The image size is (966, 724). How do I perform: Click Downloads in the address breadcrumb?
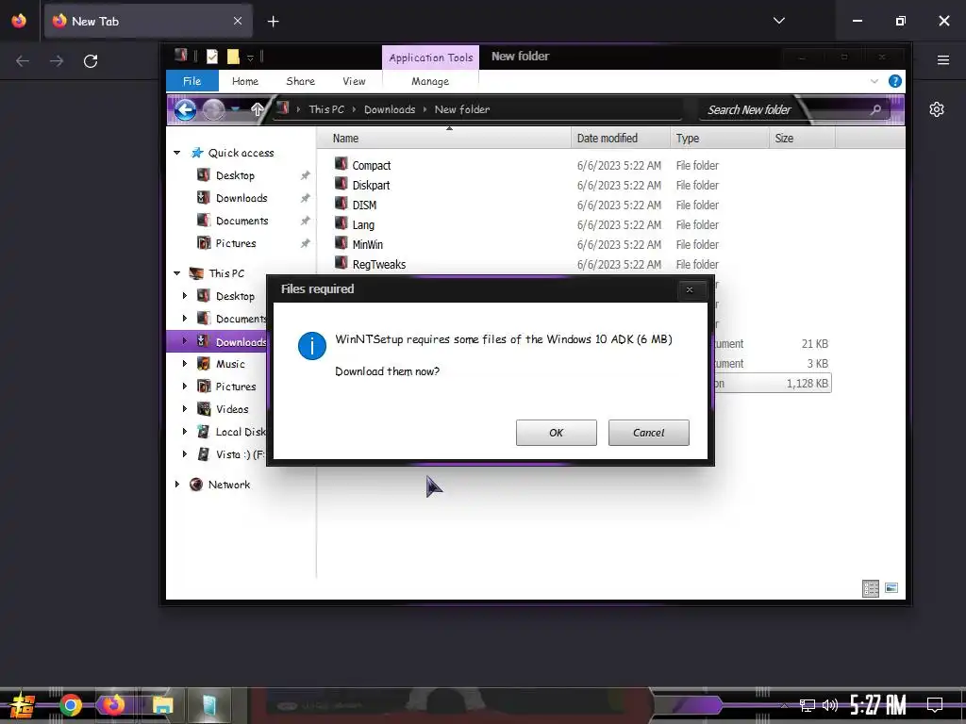pyautogui.click(x=390, y=109)
